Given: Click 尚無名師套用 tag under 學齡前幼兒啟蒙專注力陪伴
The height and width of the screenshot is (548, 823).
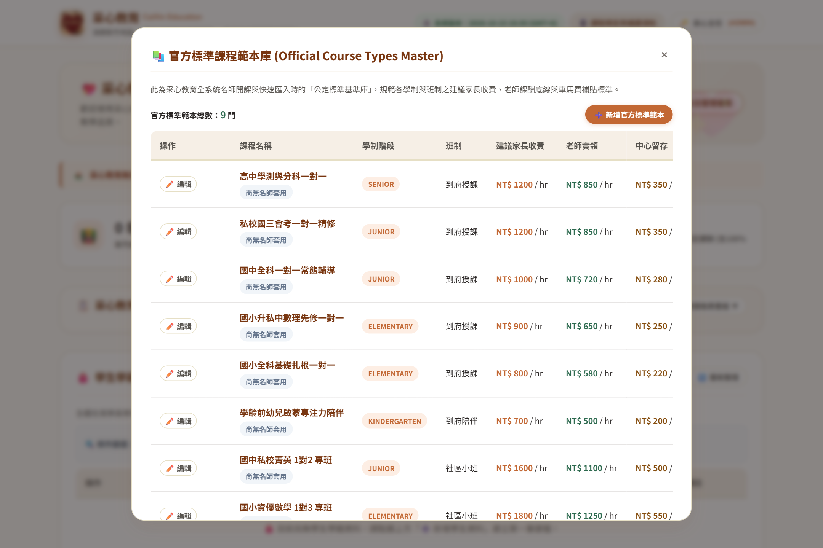Looking at the screenshot, I should coord(266,429).
